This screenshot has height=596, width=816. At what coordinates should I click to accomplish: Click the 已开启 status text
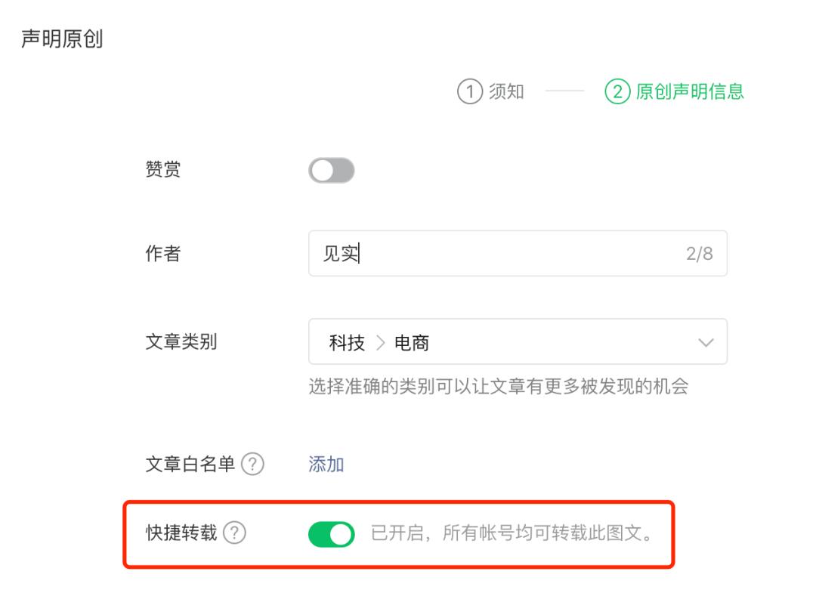[397, 533]
